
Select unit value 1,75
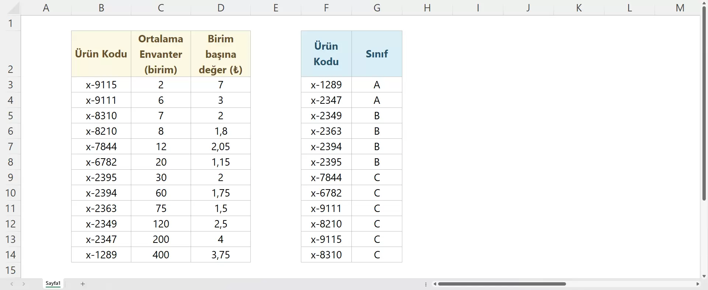click(221, 193)
